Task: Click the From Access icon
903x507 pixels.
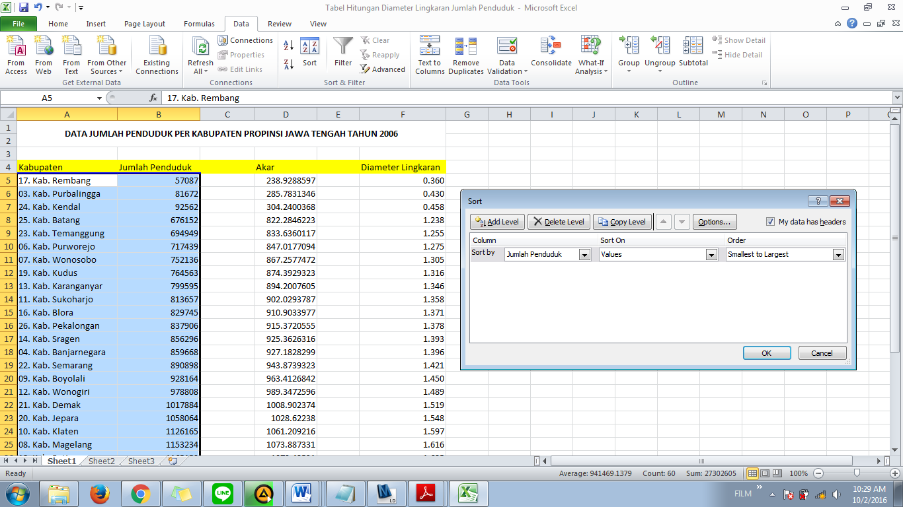Action: point(16,55)
